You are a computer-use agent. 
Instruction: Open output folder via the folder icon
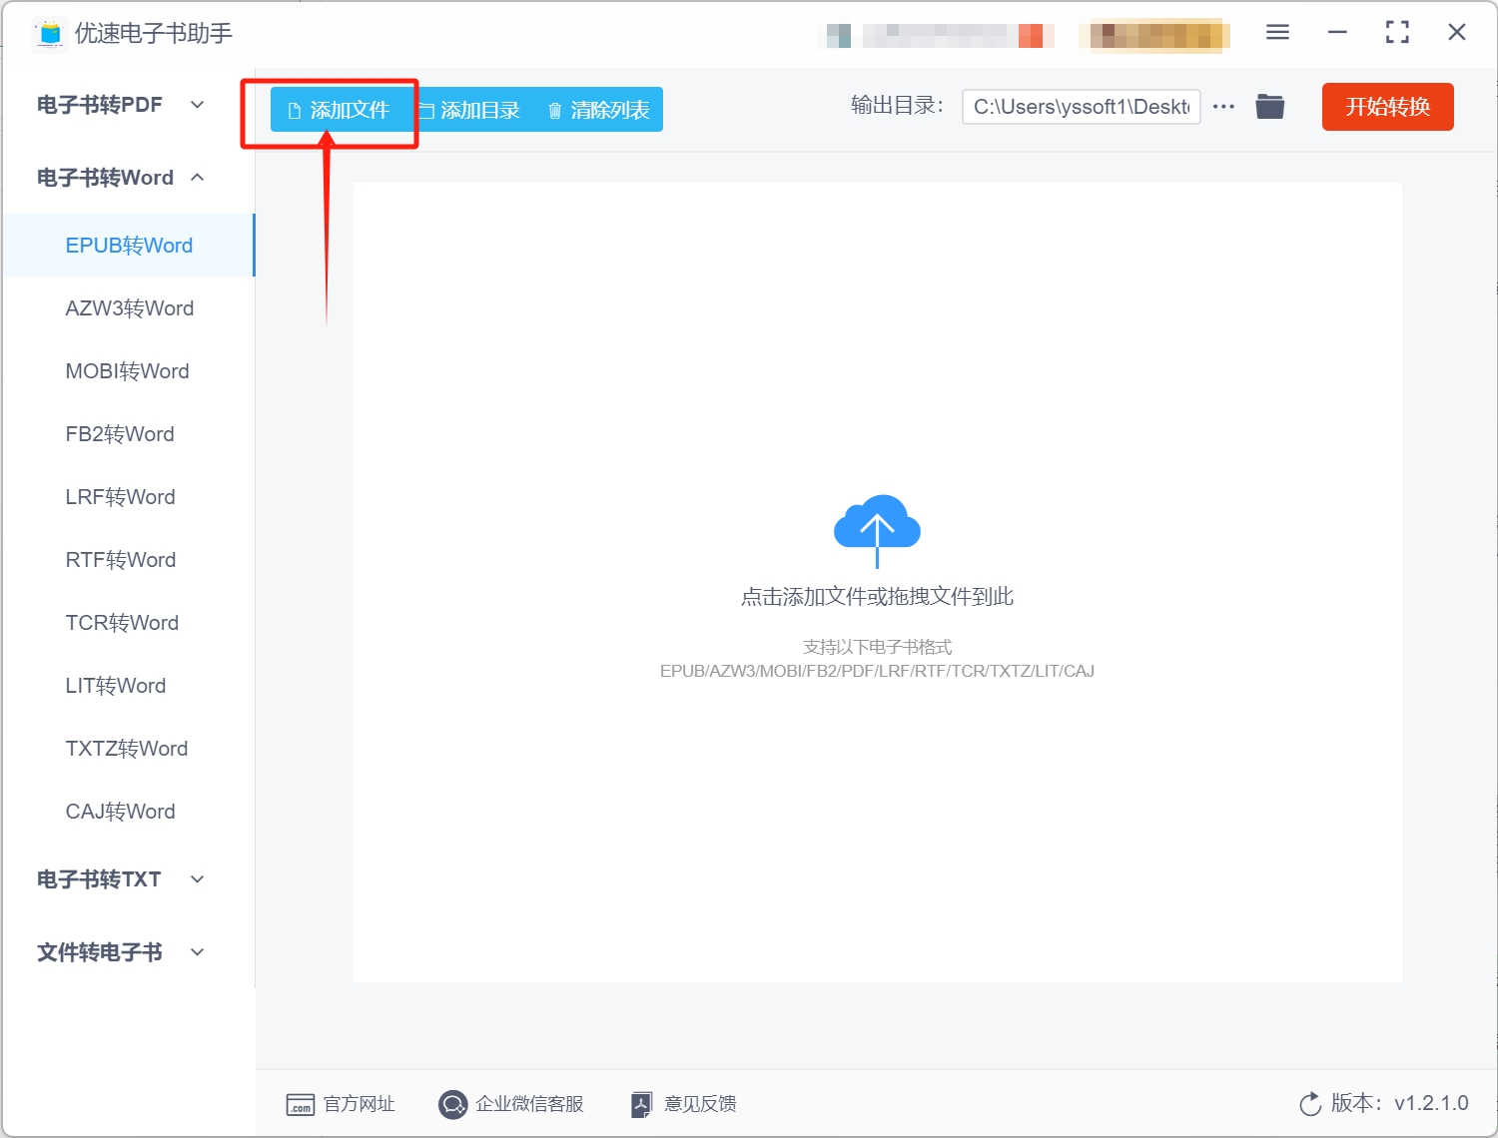click(1269, 106)
